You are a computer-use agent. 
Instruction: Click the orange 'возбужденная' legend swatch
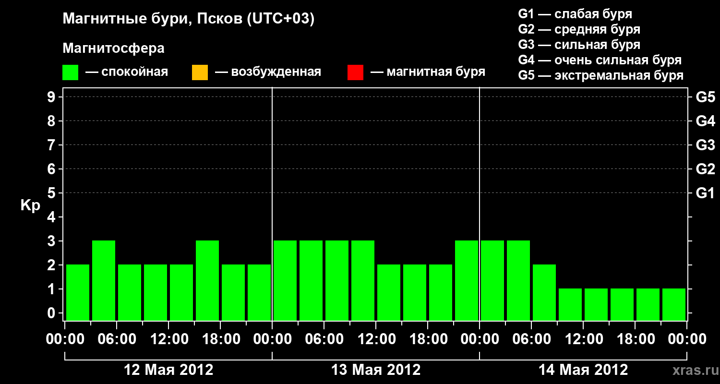coord(200,72)
